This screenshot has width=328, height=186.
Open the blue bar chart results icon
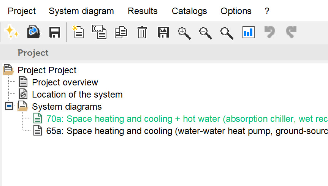point(248,33)
